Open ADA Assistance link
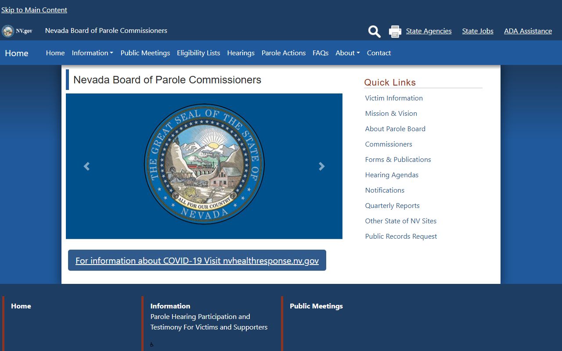The width and height of the screenshot is (562, 351). pos(528,31)
